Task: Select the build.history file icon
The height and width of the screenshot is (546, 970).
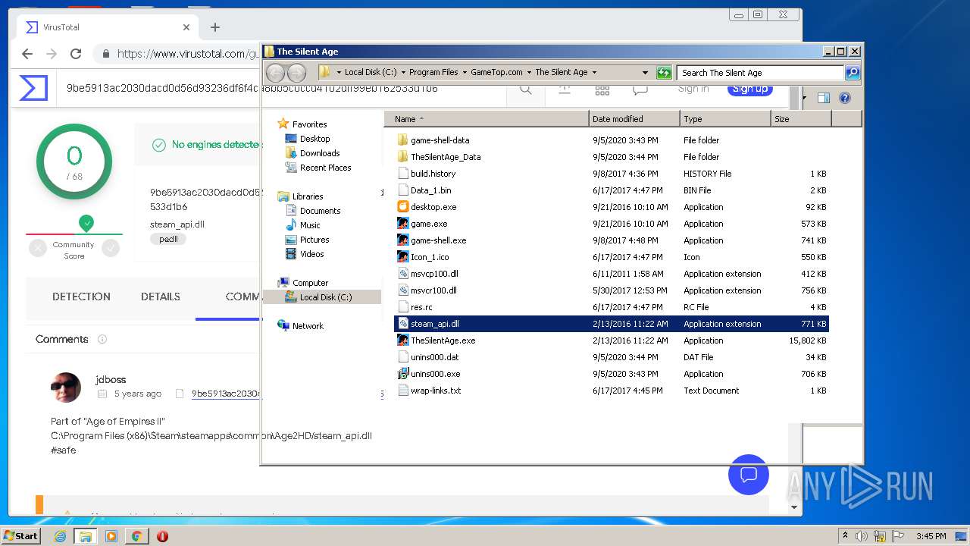Action: [x=403, y=174]
